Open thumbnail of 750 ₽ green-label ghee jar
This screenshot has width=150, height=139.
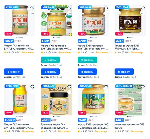(93, 99)
